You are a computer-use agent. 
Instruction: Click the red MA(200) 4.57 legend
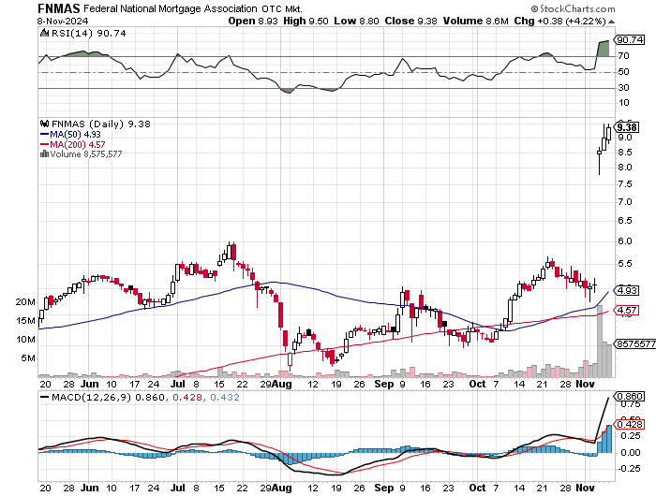(72, 144)
